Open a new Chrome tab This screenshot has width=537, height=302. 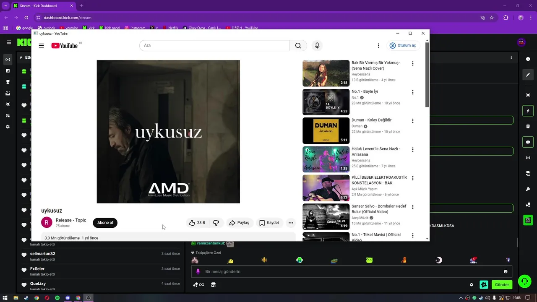(x=81, y=6)
